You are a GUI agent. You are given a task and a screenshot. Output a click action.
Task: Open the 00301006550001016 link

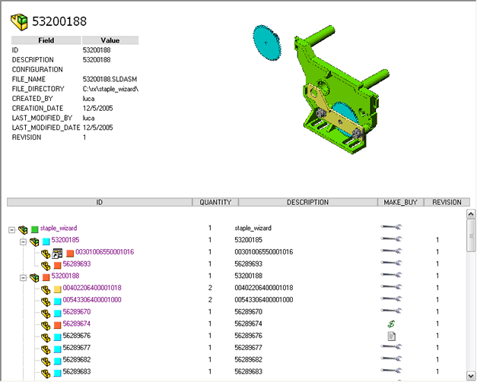(x=105, y=251)
